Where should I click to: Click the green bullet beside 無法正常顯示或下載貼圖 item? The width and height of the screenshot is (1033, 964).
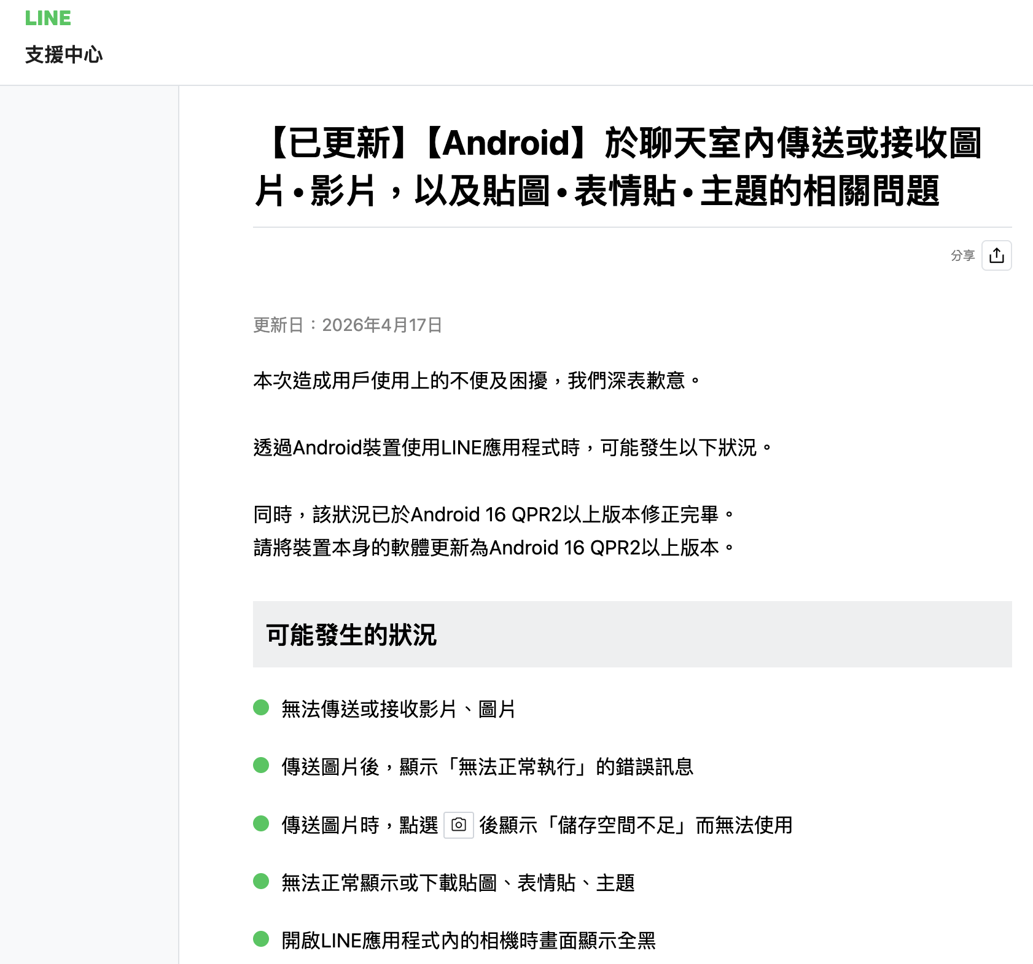[x=261, y=882]
